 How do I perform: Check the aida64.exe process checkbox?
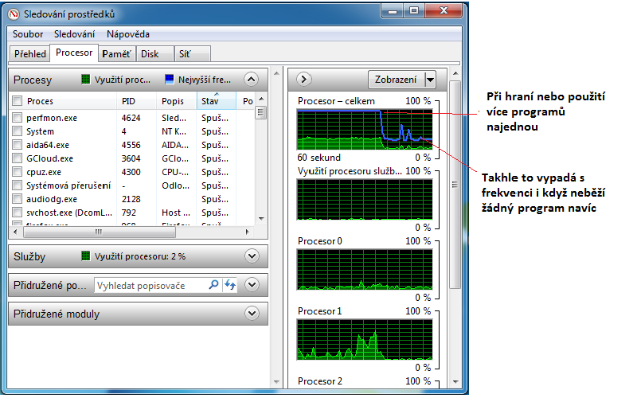pyautogui.click(x=17, y=145)
